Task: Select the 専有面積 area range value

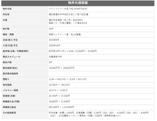Action: [x=59, y=85]
